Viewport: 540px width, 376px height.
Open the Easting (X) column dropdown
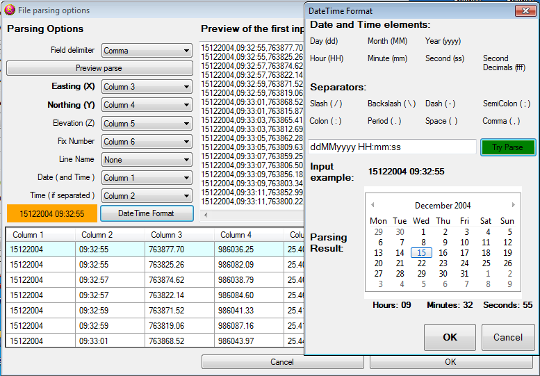pos(147,87)
